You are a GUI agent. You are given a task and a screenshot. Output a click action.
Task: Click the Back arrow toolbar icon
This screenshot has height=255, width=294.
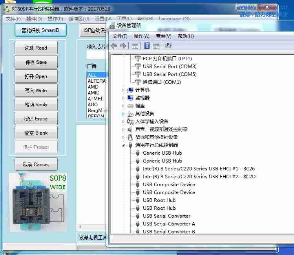click(x=114, y=46)
